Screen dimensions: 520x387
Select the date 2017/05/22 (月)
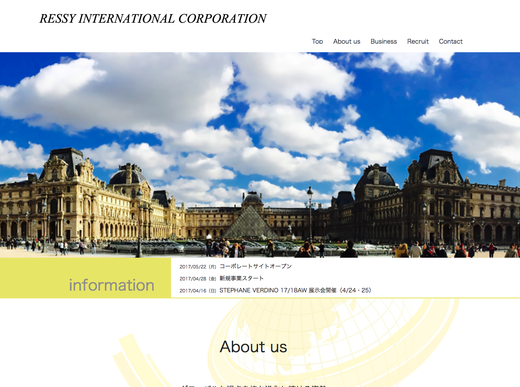tap(198, 267)
